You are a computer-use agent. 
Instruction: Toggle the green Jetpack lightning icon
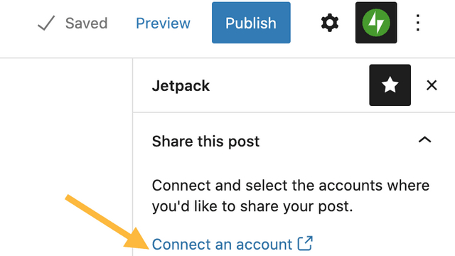(x=376, y=23)
